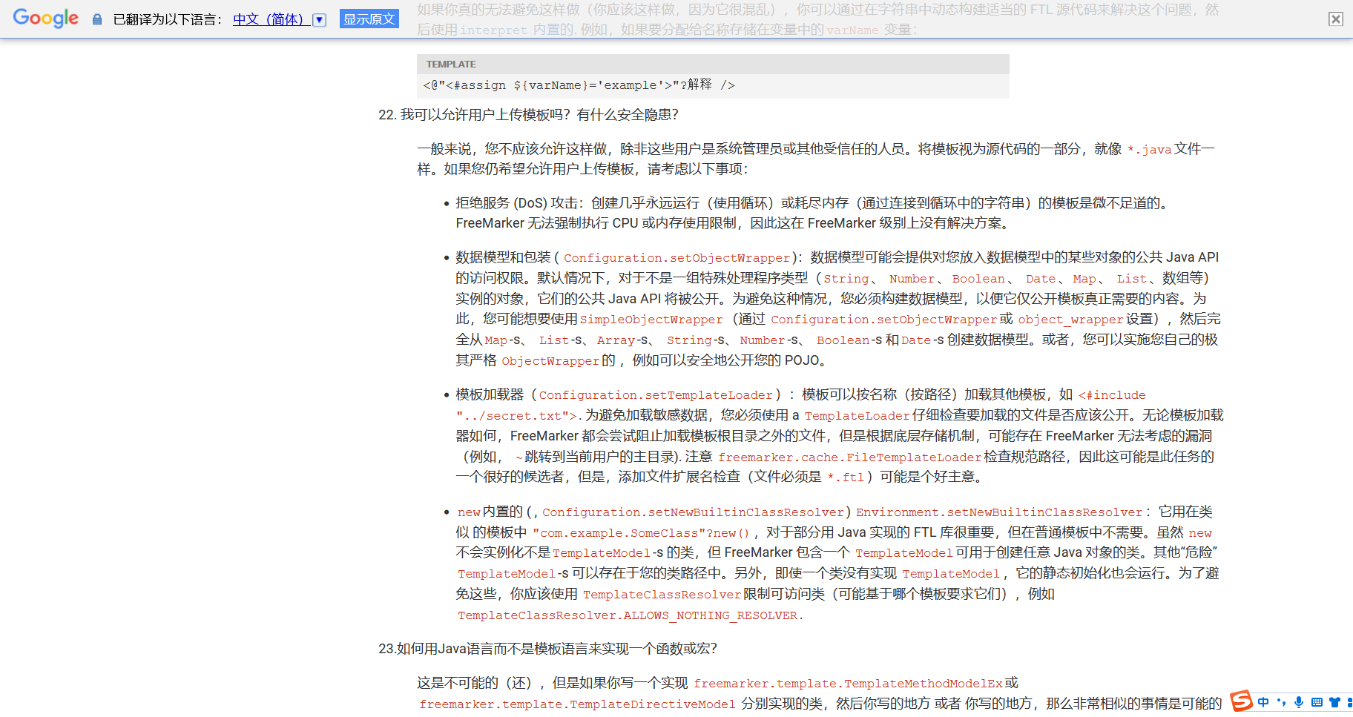Close the Google Translate bar
This screenshot has width=1353, height=717.
click(1336, 19)
